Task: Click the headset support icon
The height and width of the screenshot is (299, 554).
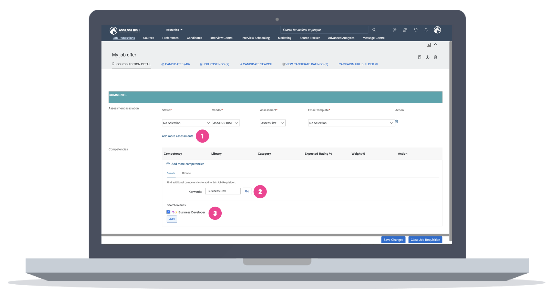Action: (x=415, y=30)
